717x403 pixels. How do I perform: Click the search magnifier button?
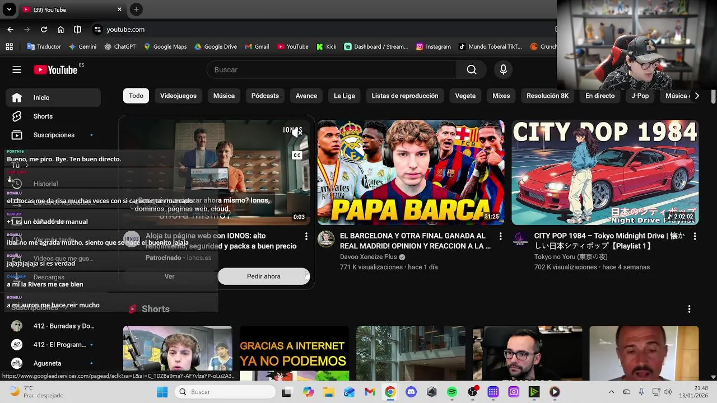[472, 69]
